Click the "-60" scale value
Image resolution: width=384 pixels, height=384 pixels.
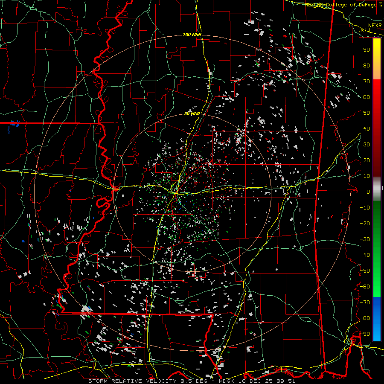(x=365, y=287)
